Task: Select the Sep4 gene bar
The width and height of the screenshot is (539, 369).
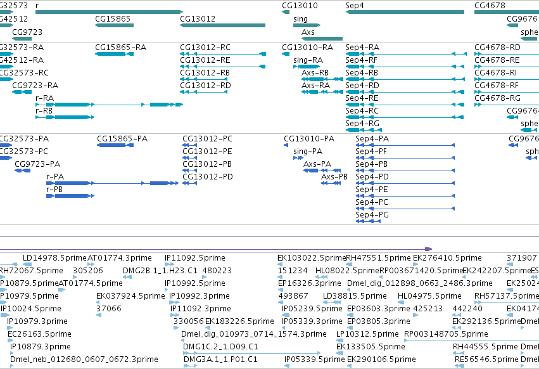Action: coord(405,12)
